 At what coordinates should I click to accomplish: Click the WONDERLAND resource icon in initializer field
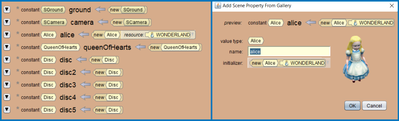[287, 63]
